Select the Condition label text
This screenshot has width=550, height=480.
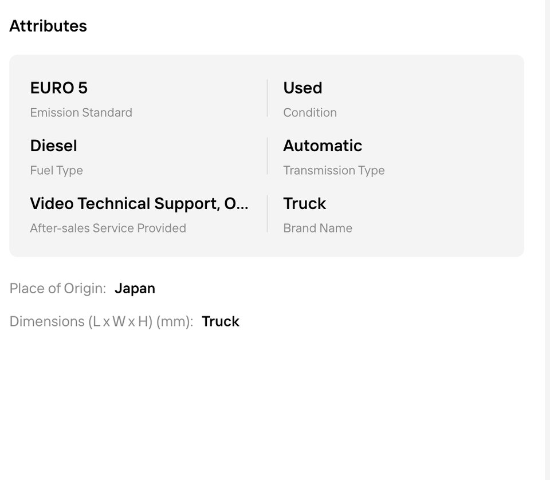309,112
